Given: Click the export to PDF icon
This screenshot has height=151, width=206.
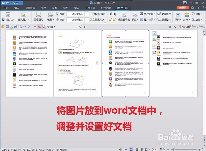Looking at the screenshot, I should [x=11, y=27].
